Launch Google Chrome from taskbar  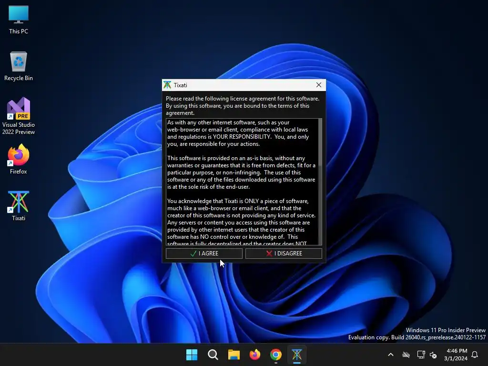pyautogui.click(x=276, y=355)
